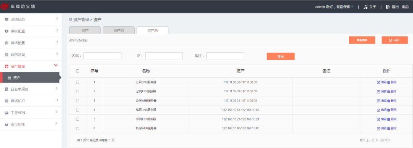Image resolution: width=413 pixels, height=148 pixels.
Task: Click the 批量删除 button
Action: (x=362, y=40)
